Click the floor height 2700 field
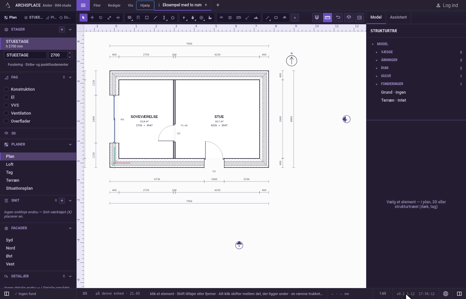The width and height of the screenshot is (466, 299). click(58, 55)
